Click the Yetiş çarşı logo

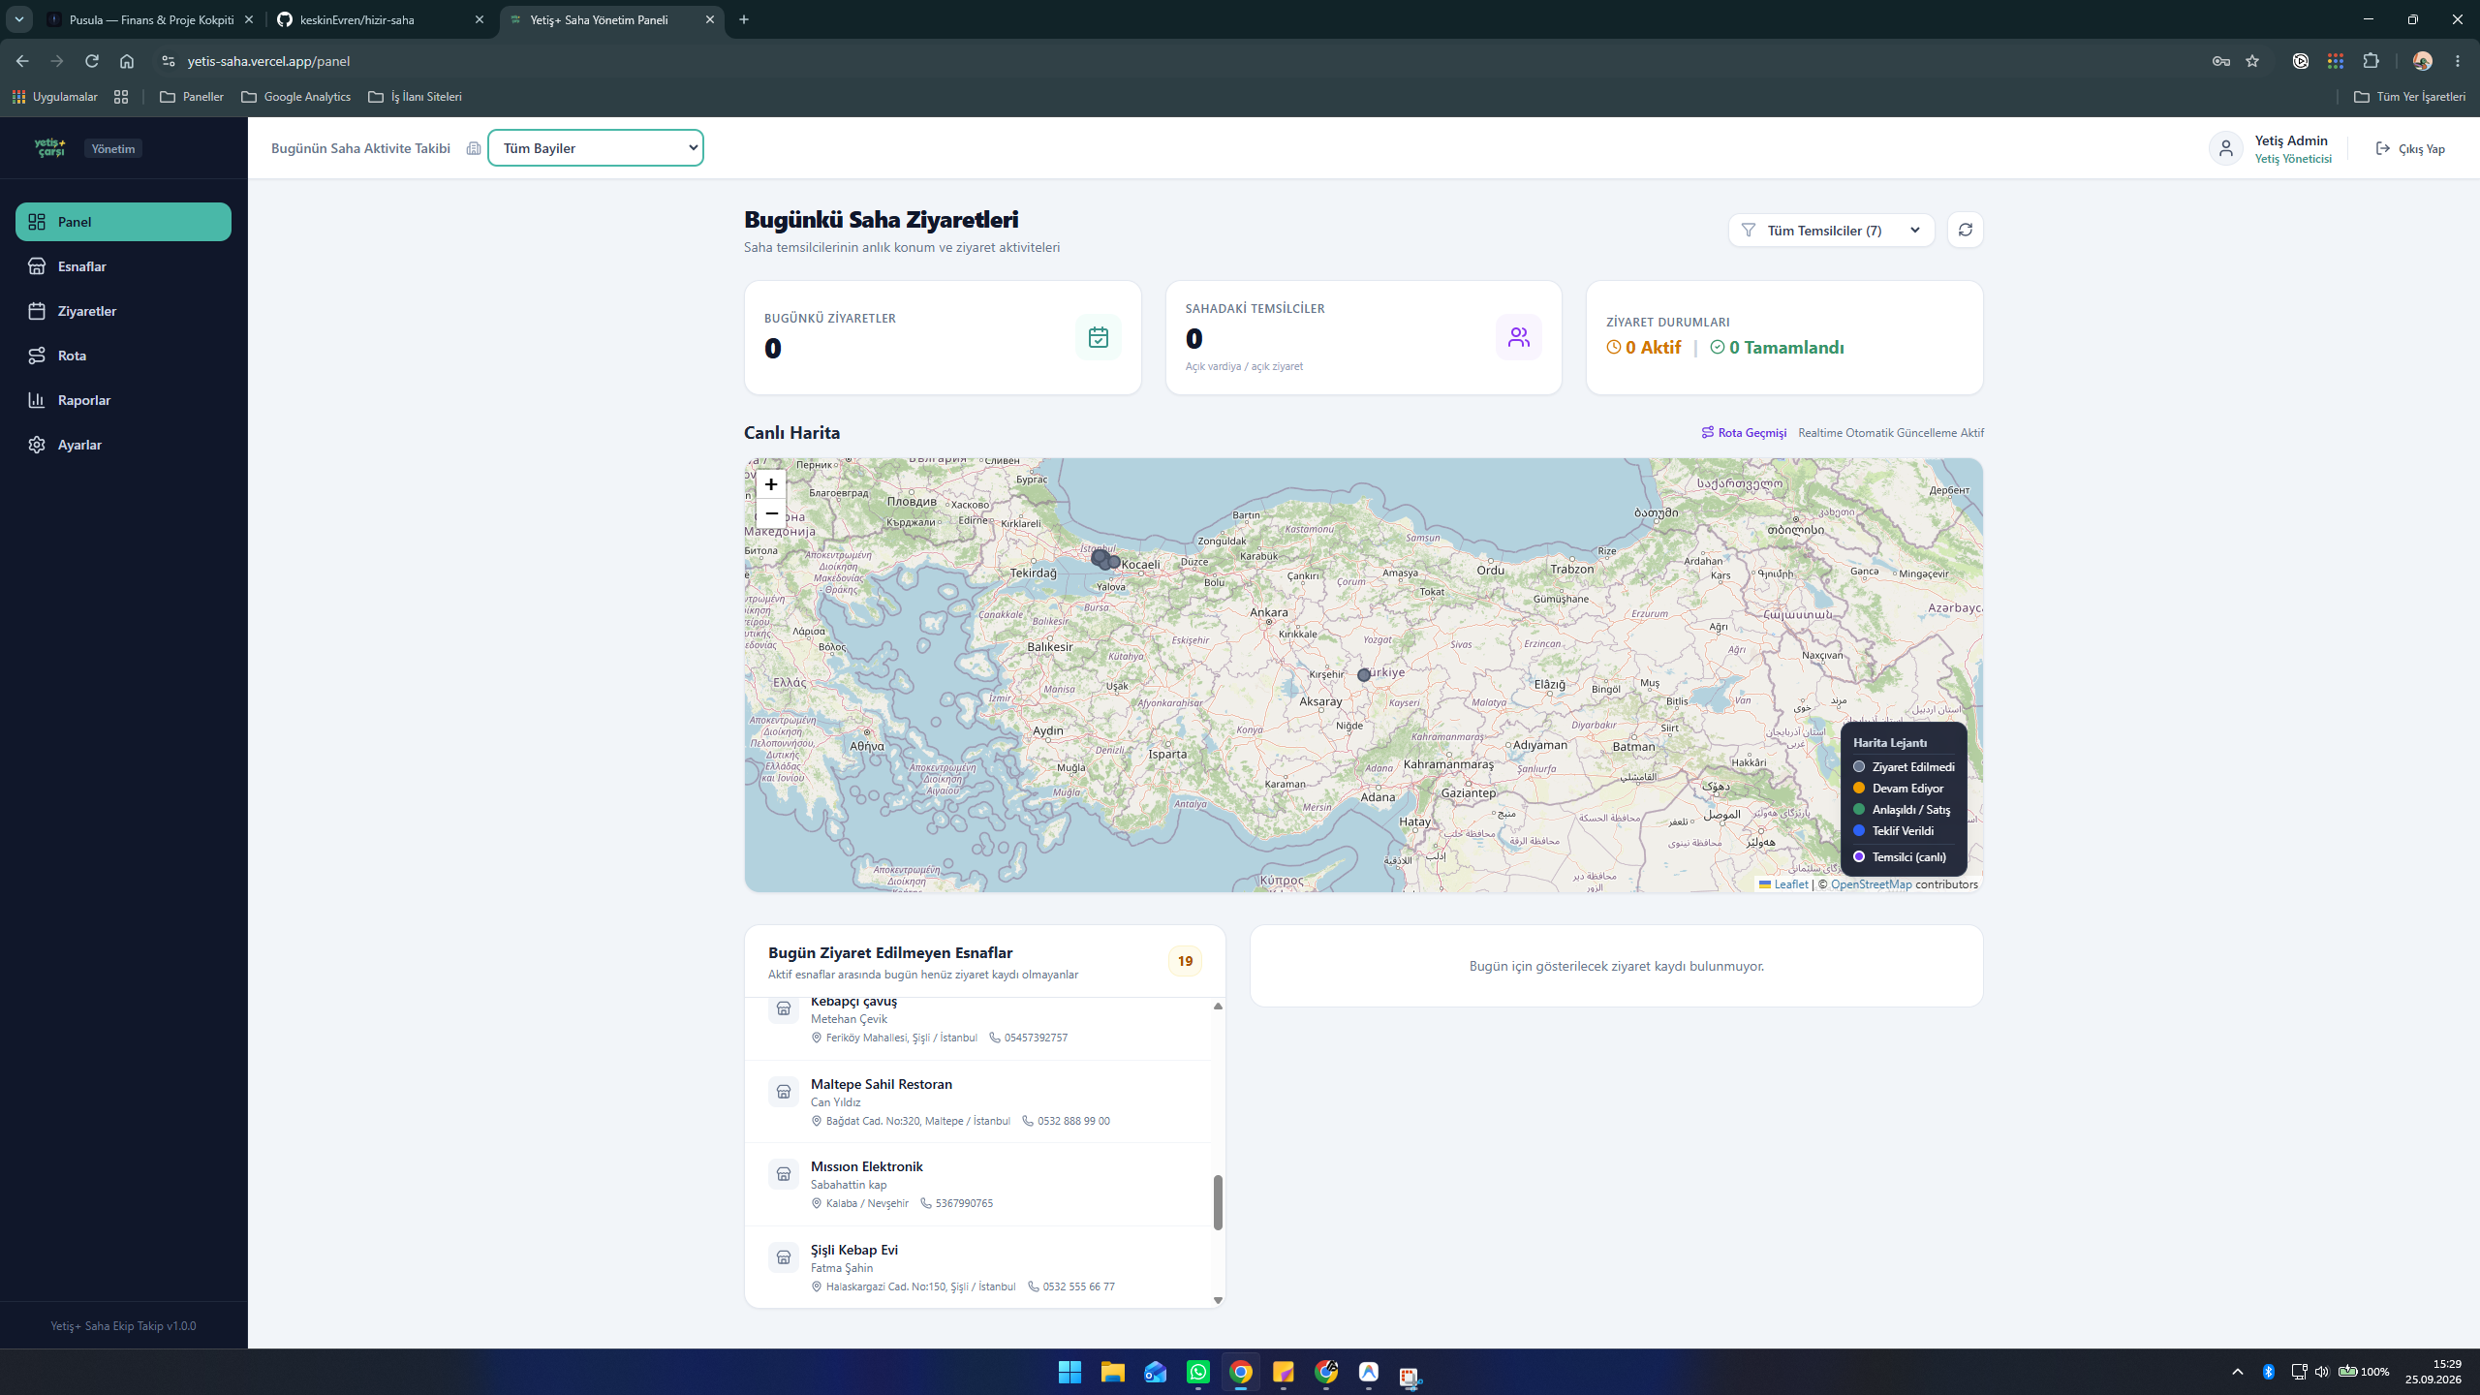50,148
